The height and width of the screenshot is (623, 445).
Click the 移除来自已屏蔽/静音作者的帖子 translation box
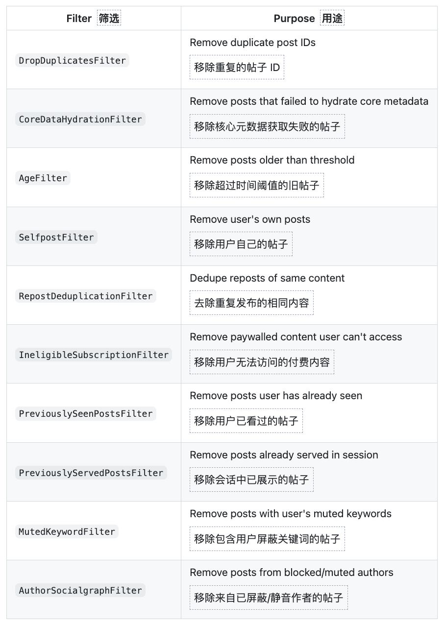click(x=269, y=598)
